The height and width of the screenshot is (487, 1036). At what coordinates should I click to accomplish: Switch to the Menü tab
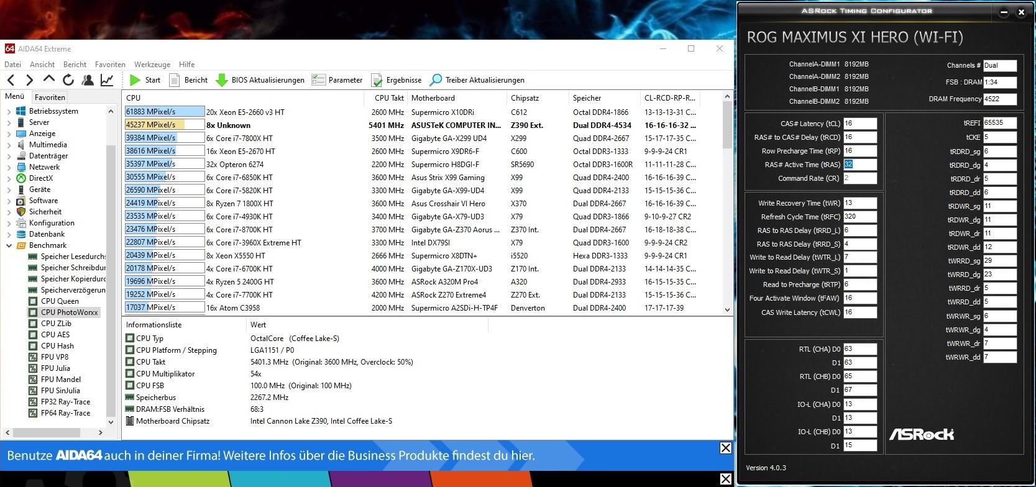tap(14, 96)
